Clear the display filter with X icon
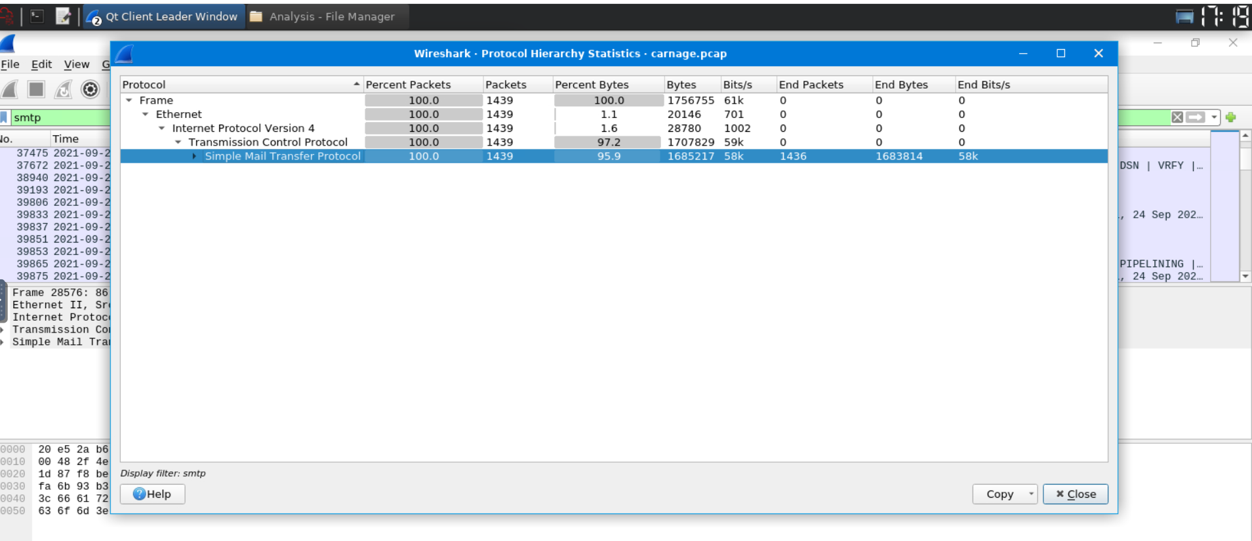Viewport: 1252px width, 541px height. [1177, 117]
